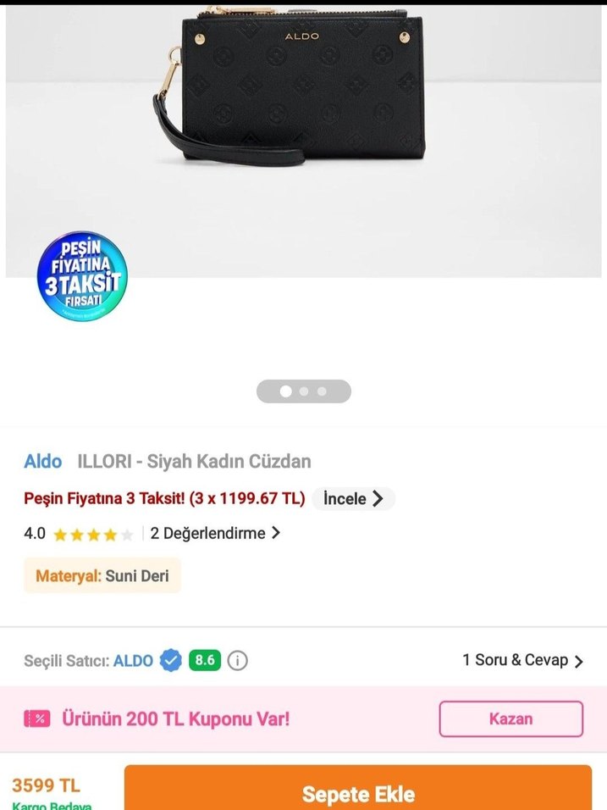Open the 2 Değerlendirme reviews chevron
The image size is (607, 810).
(x=276, y=533)
